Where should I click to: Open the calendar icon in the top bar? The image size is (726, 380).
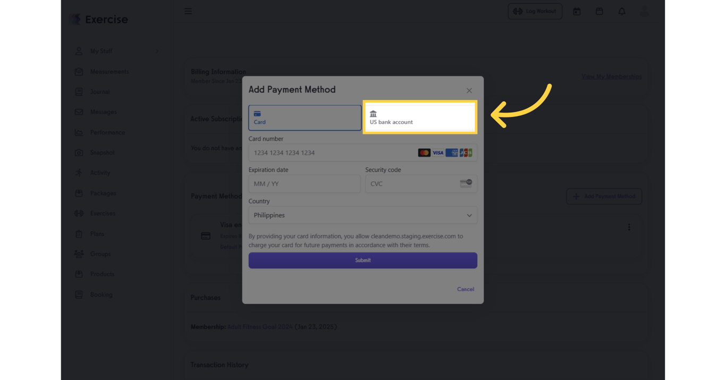pyautogui.click(x=577, y=11)
